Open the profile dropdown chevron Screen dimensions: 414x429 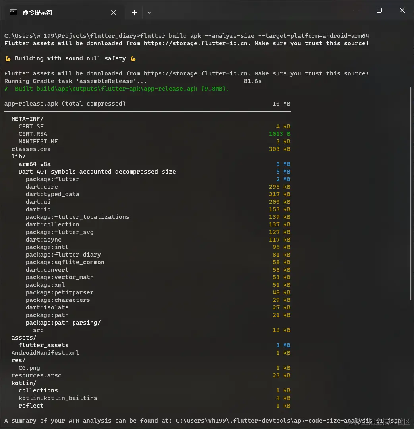[x=149, y=13]
